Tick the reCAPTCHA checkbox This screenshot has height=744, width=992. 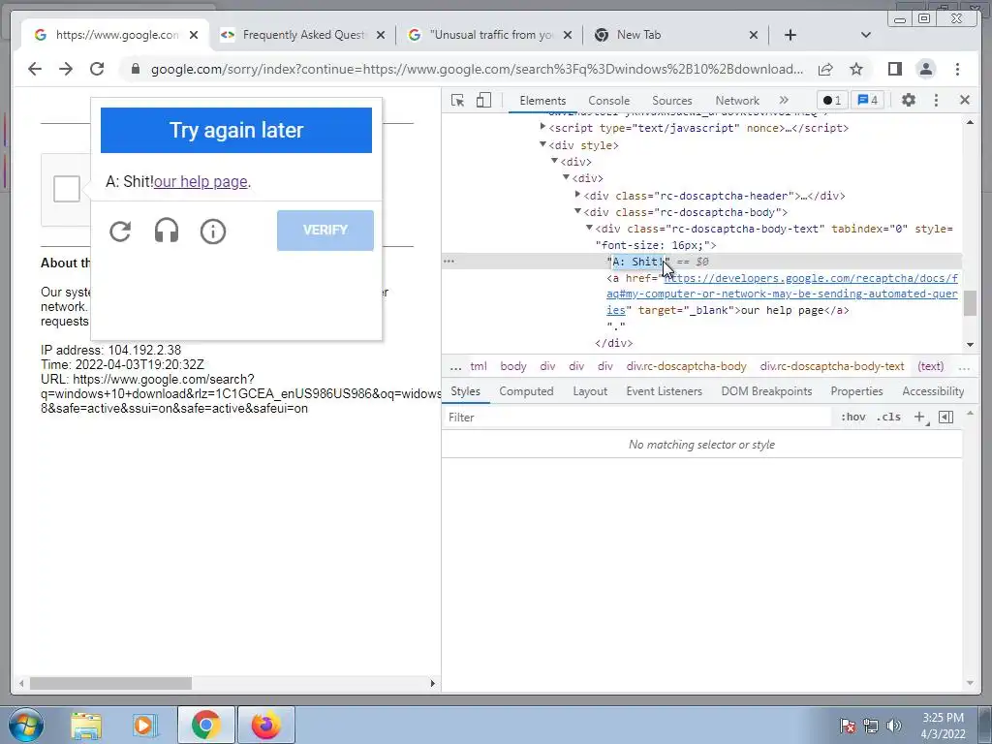[67, 189]
